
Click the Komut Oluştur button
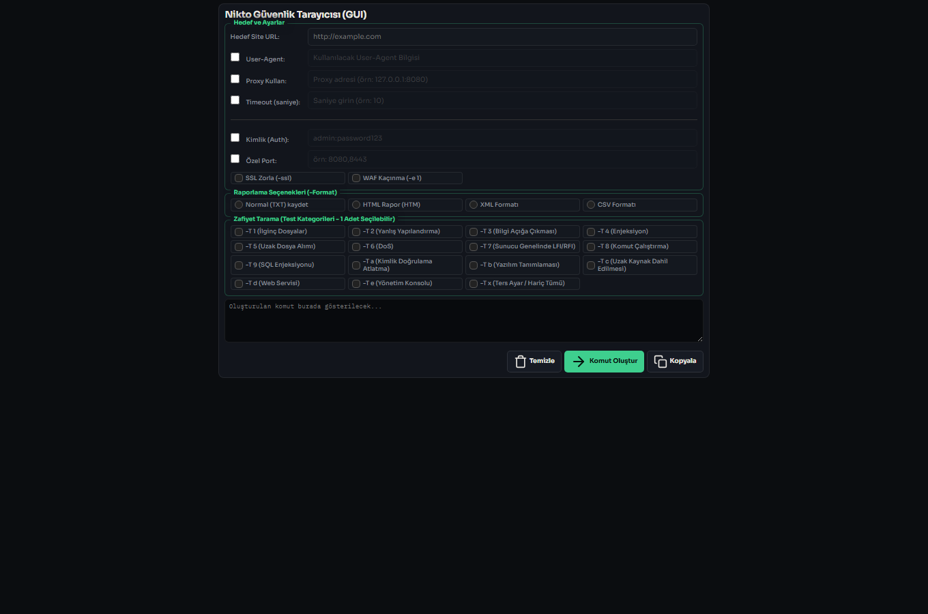coord(604,362)
